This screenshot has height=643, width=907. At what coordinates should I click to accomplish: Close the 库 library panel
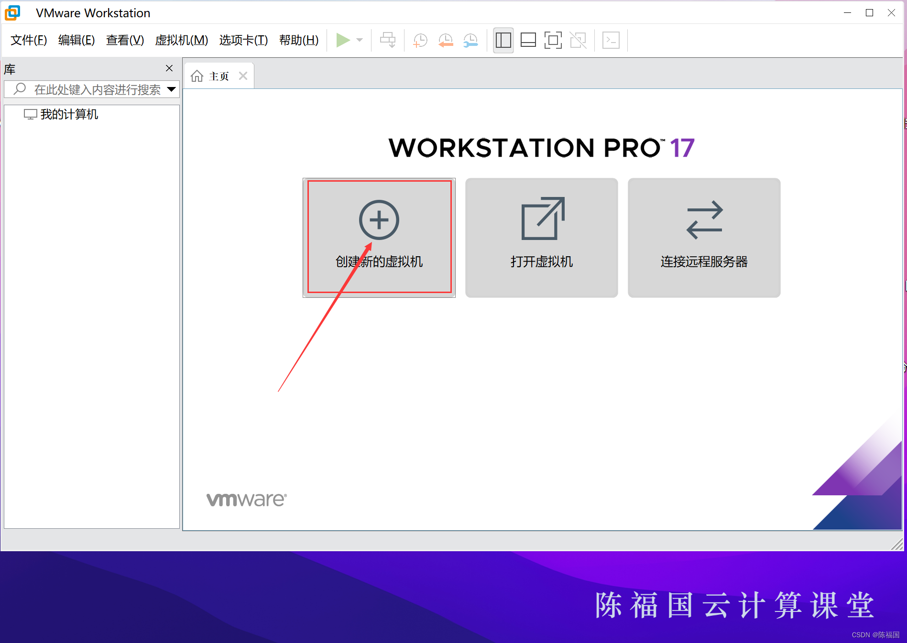pos(169,68)
